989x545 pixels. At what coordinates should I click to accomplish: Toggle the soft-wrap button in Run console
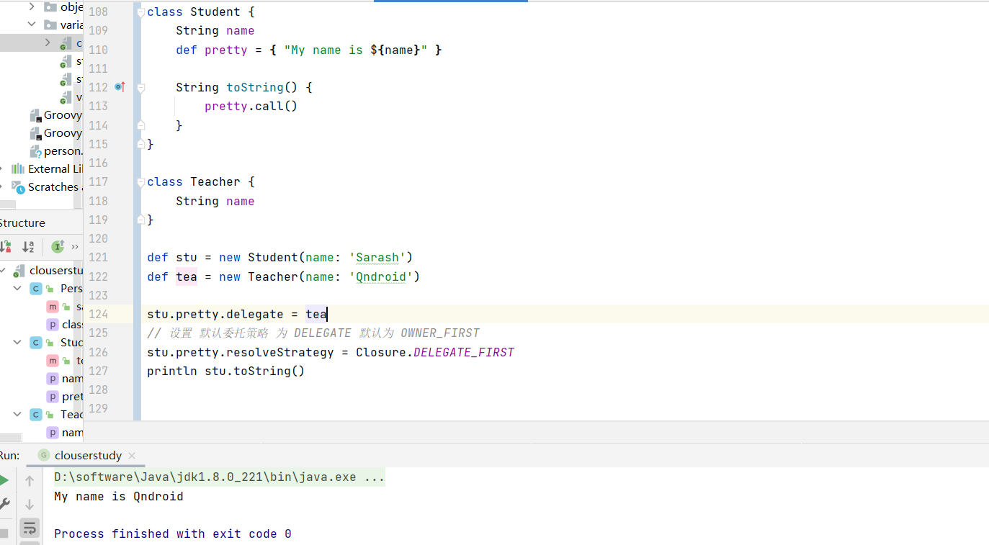click(30, 528)
